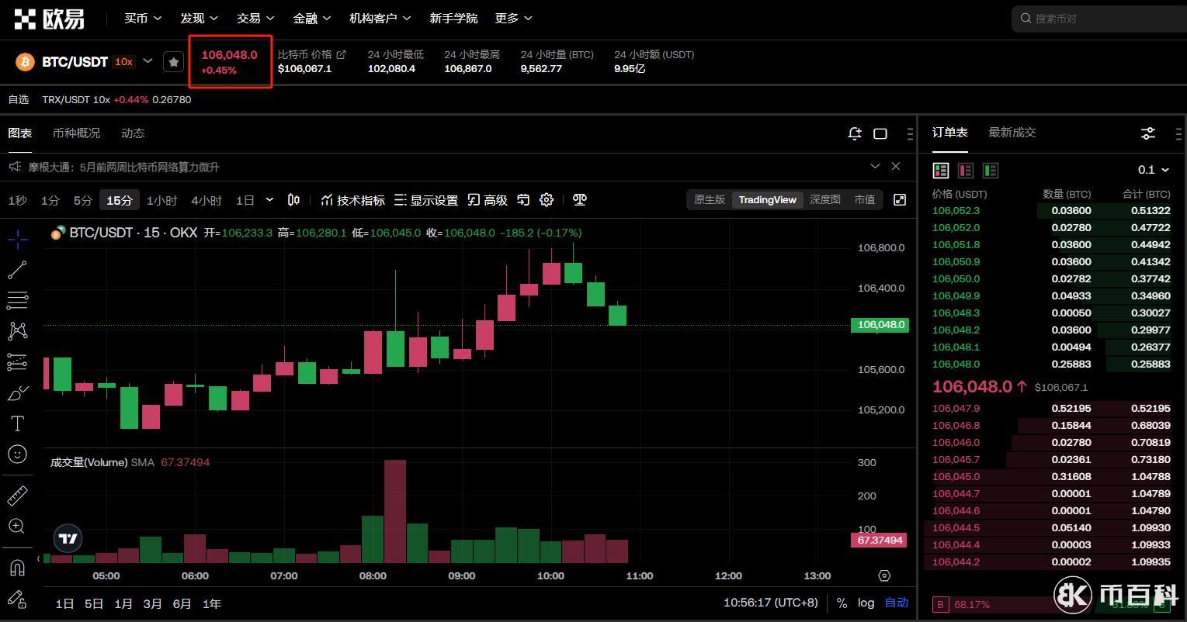Open chart settings gear icon
This screenshot has width=1187, height=622.
point(547,200)
